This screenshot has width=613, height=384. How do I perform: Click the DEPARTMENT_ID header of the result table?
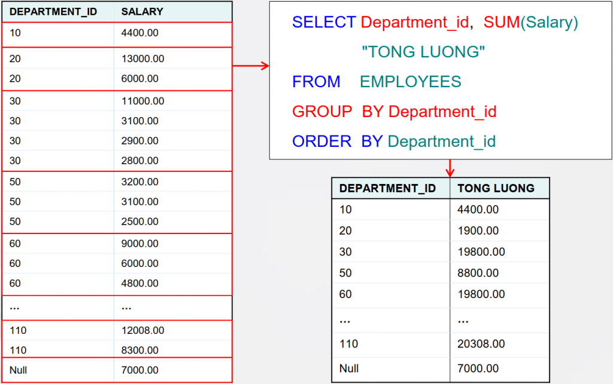click(387, 188)
